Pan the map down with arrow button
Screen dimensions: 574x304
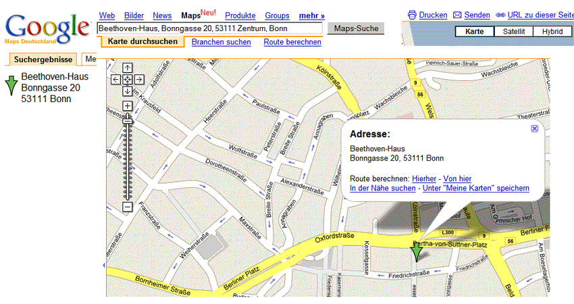(x=128, y=91)
